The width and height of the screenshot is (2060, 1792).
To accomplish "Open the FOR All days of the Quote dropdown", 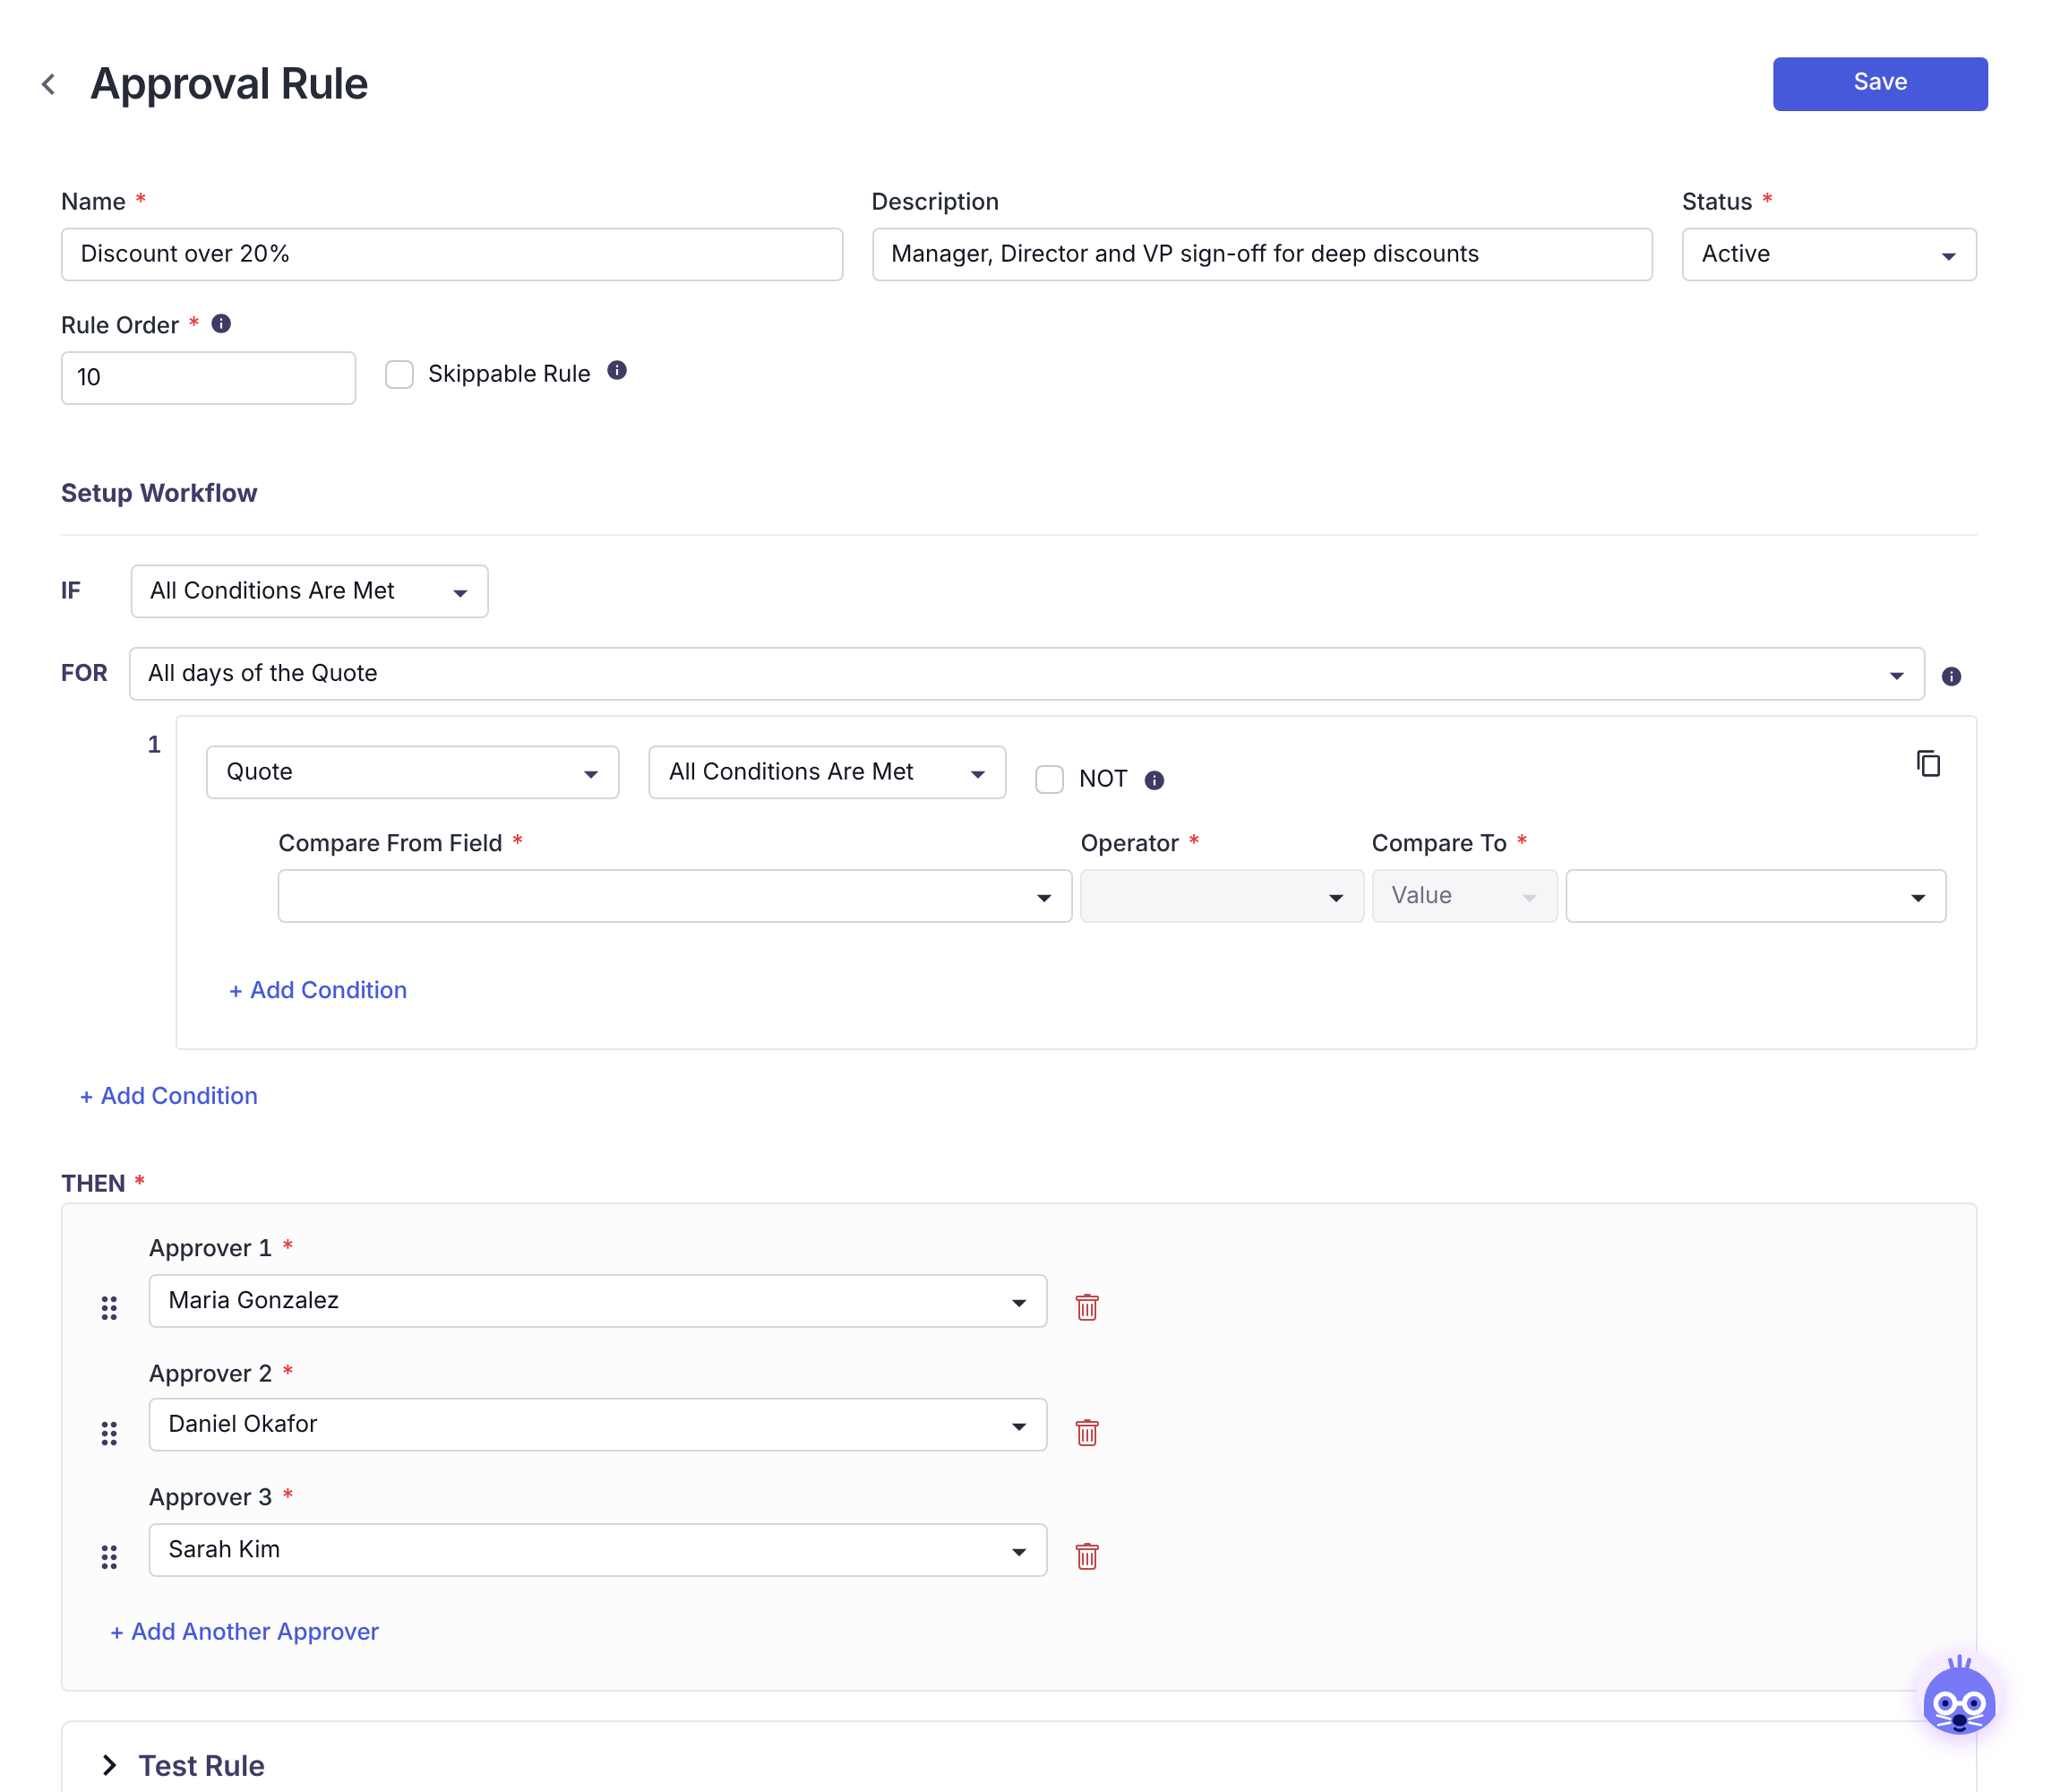I will [1026, 674].
